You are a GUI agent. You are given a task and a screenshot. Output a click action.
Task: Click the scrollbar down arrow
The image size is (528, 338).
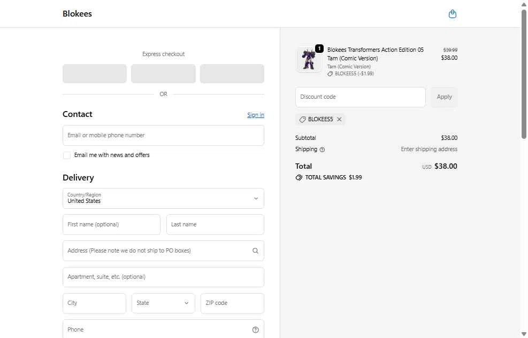click(524, 334)
